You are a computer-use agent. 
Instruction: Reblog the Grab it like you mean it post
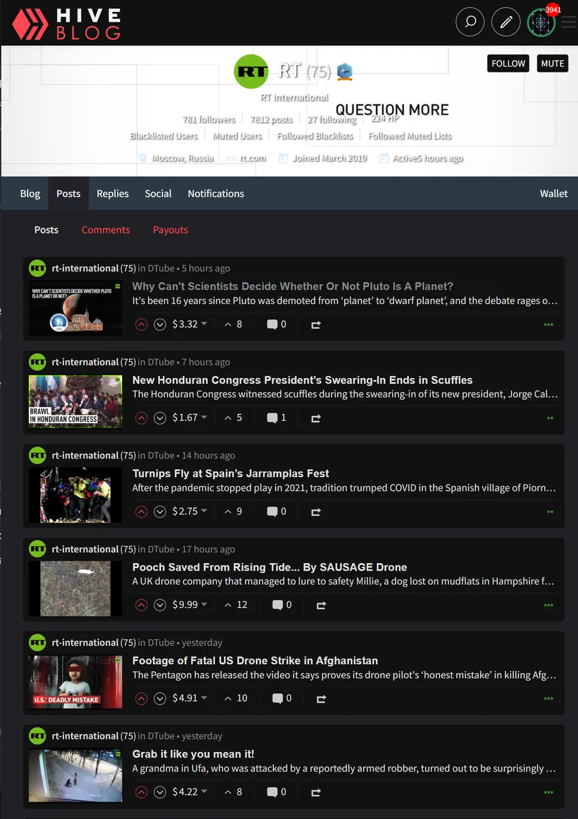point(316,792)
